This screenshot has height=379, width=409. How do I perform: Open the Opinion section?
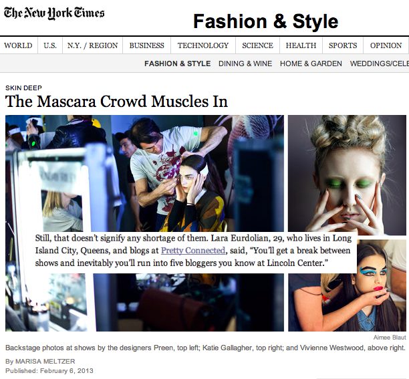(x=386, y=46)
